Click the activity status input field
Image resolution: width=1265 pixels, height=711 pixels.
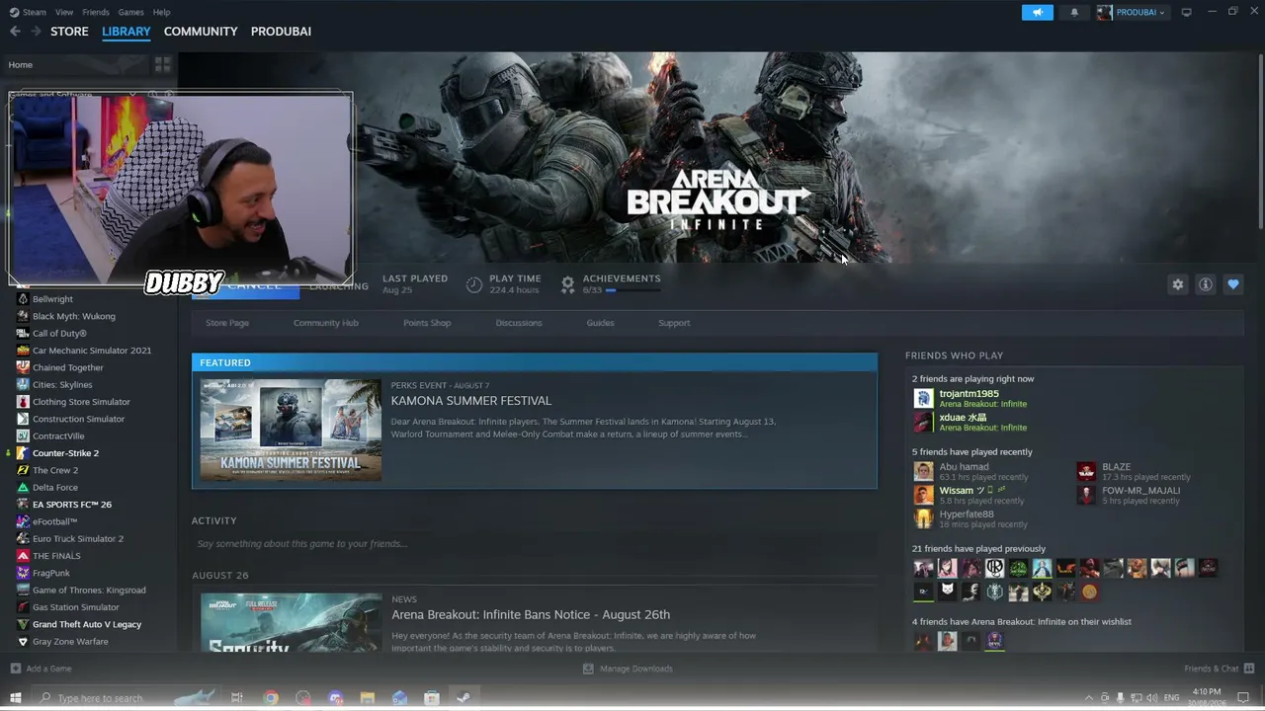coord(534,544)
